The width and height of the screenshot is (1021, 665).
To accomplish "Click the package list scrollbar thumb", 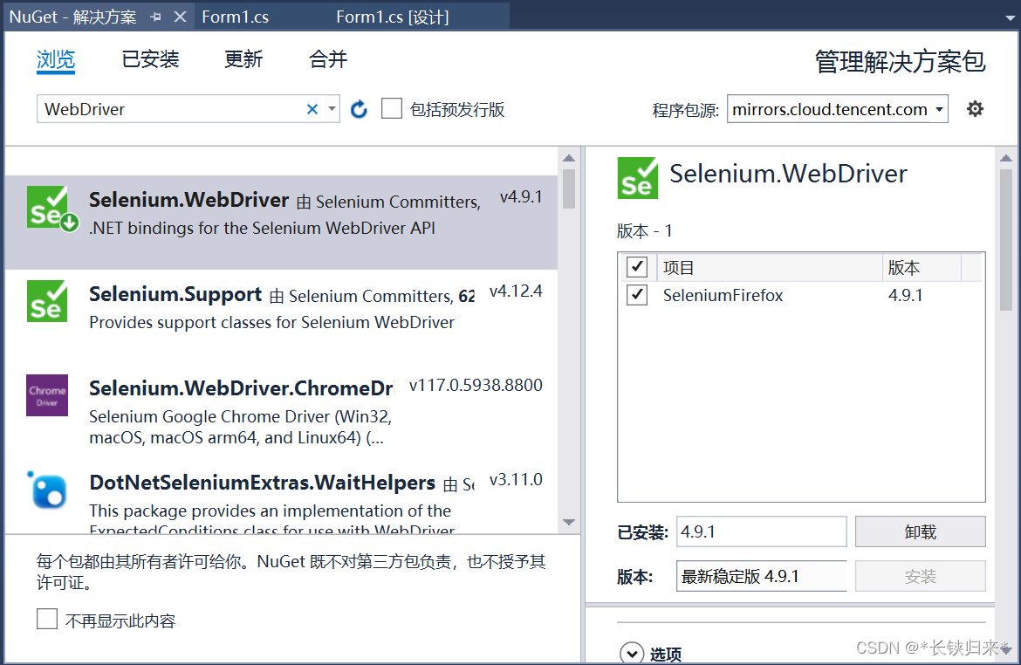I will (x=569, y=189).
